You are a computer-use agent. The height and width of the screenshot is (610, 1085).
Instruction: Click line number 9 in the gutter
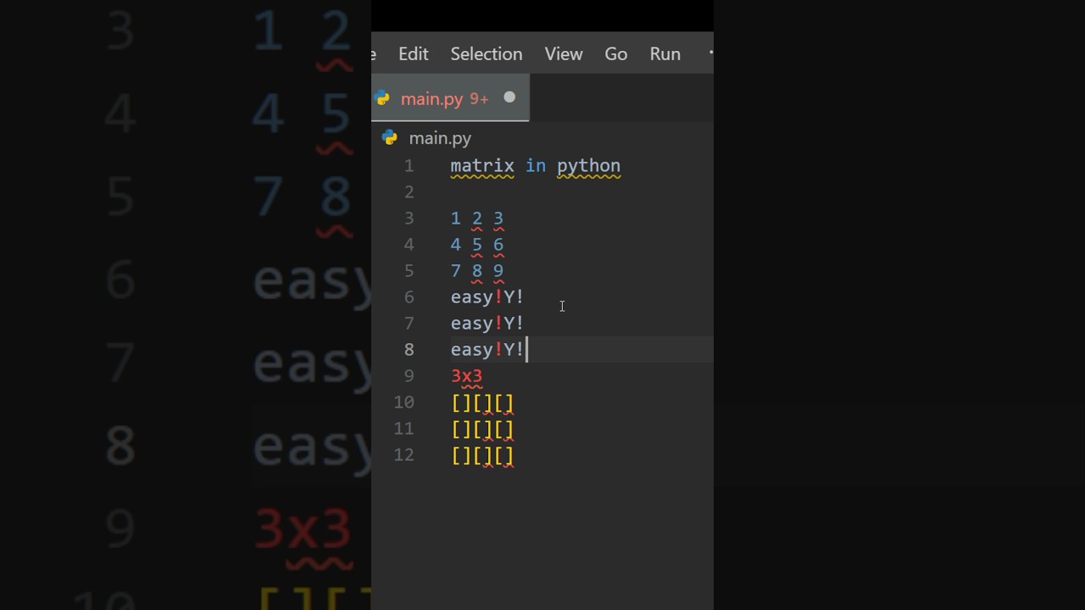point(409,376)
